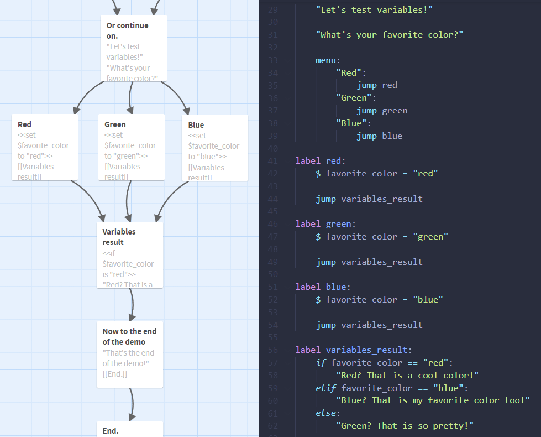Image resolution: width=541 pixels, height=437 pixels.
Task: Click line number 29 in the gutter
Action: (273, 9)
